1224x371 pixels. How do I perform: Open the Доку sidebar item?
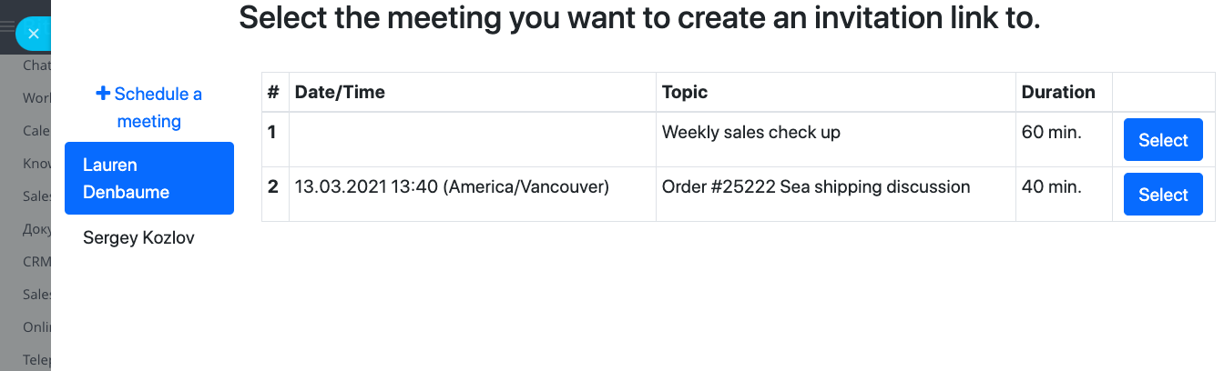coord(36,229)
